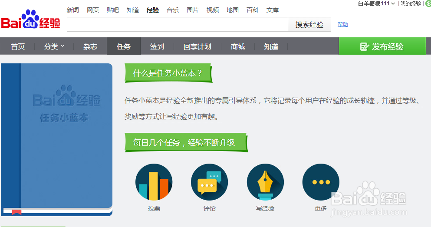
Task: Open the 网页 top link
Action: tap(93, 10)
